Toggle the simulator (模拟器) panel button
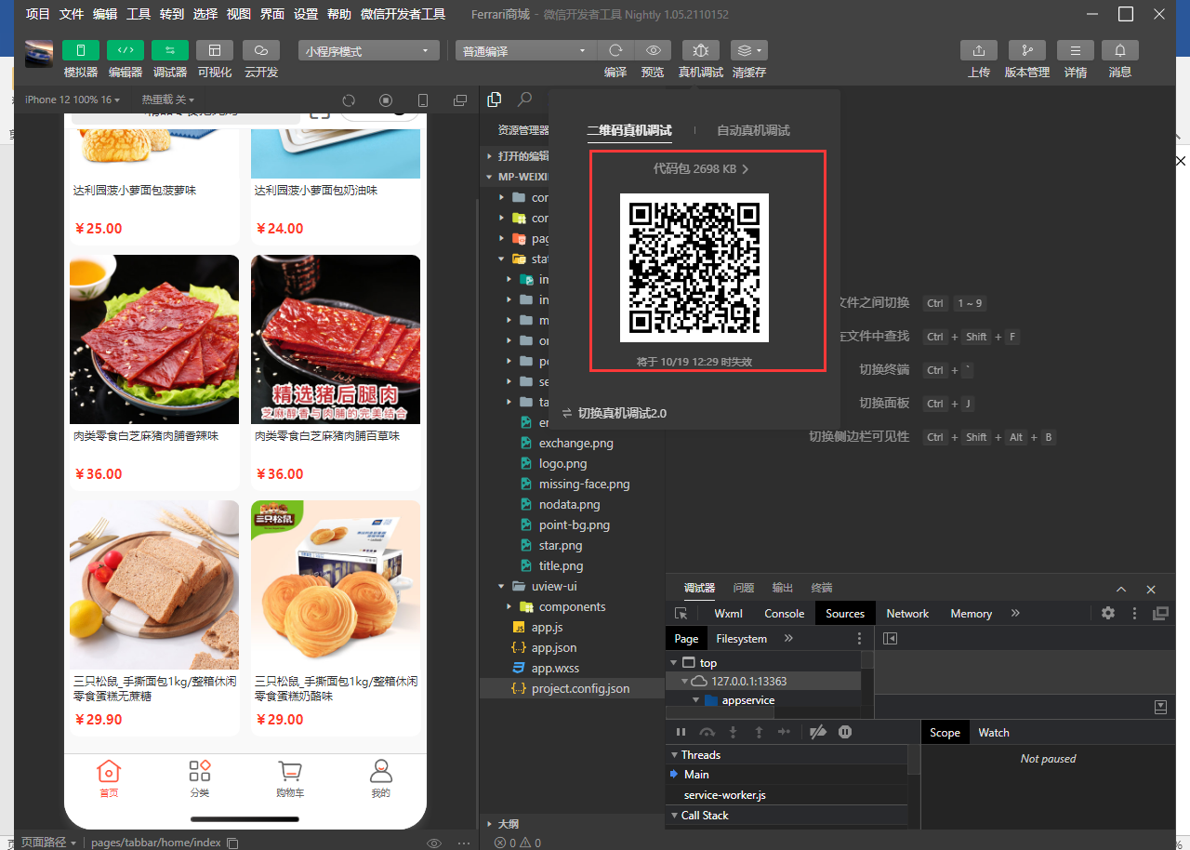Viewport: 1190px width, 850px height. click(81, 50)
